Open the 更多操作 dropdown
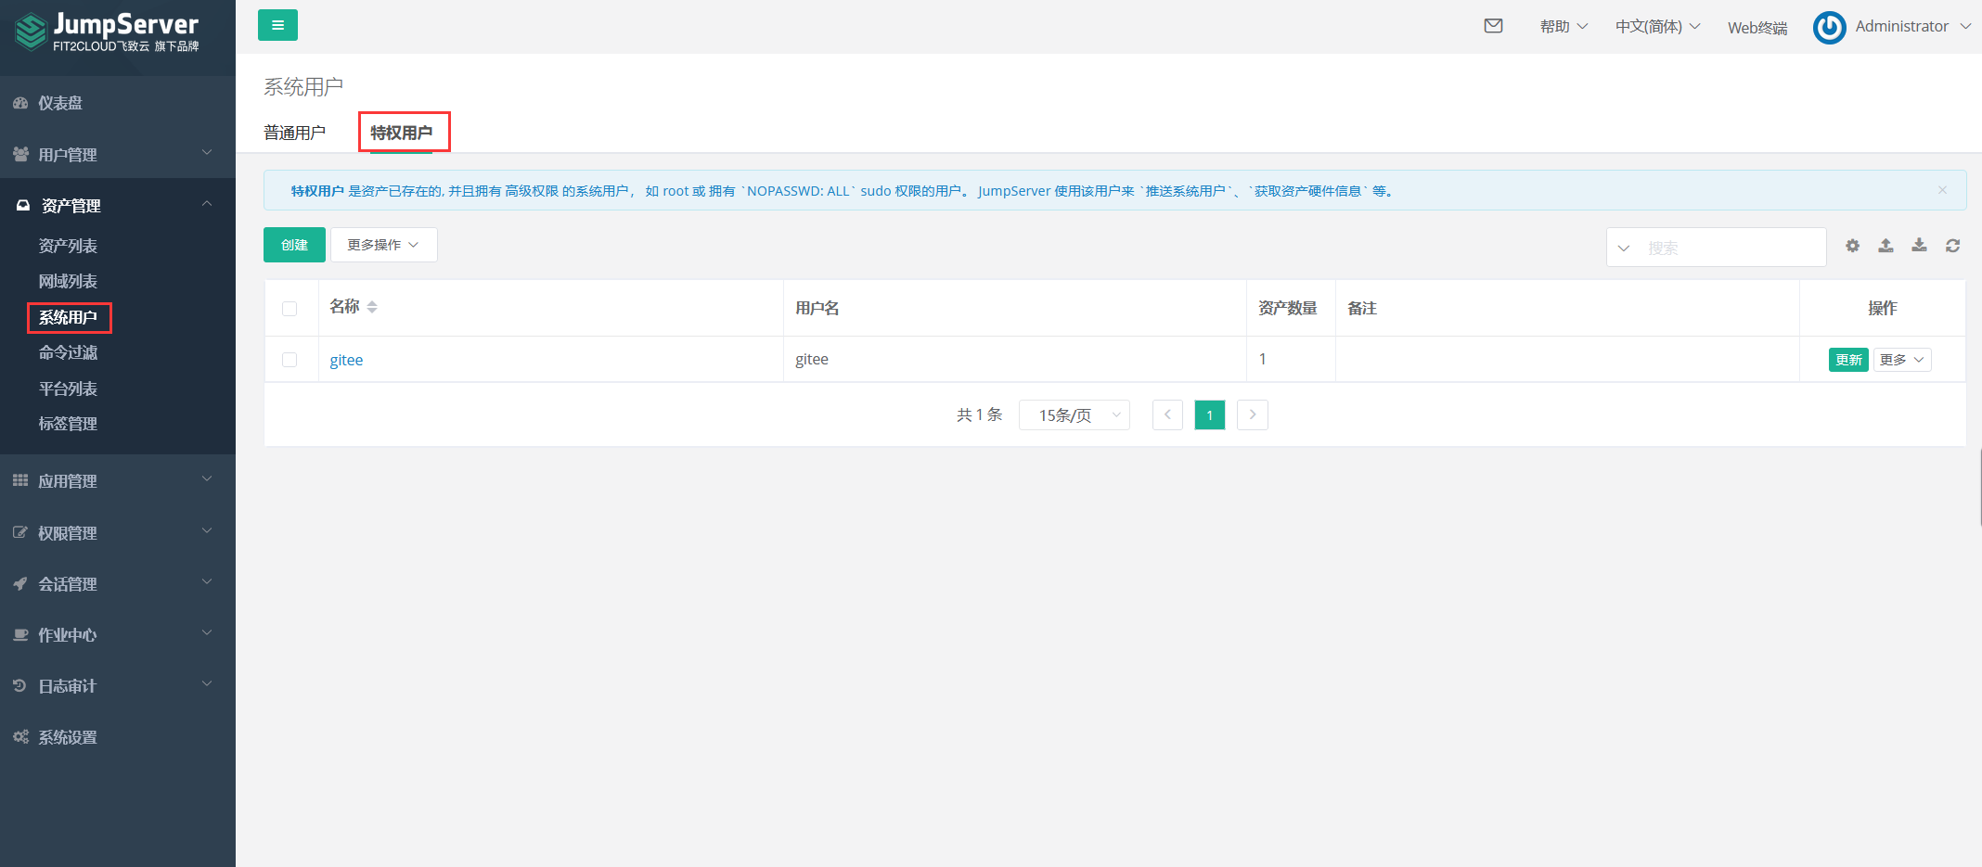Screen dimensions: 1982x867 383,245
